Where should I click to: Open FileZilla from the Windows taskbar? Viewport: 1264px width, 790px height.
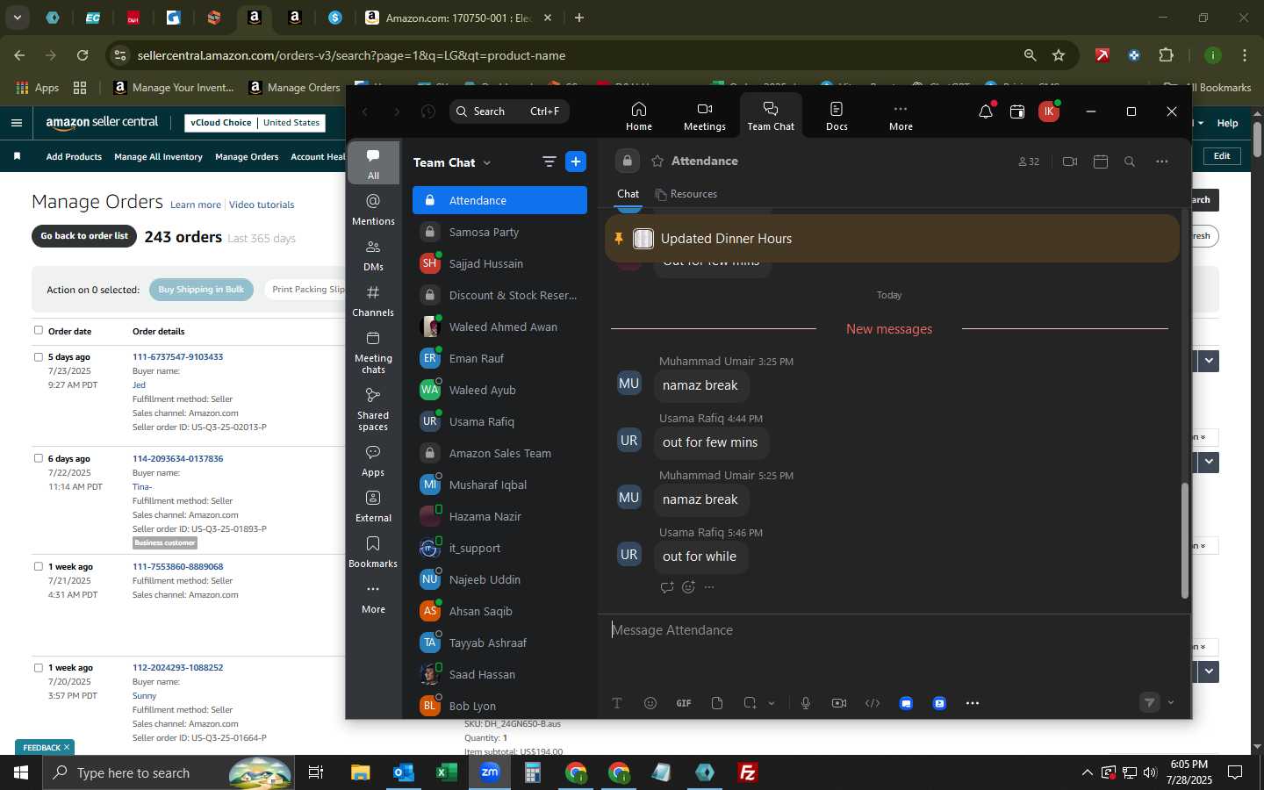(x=748, y=772)
